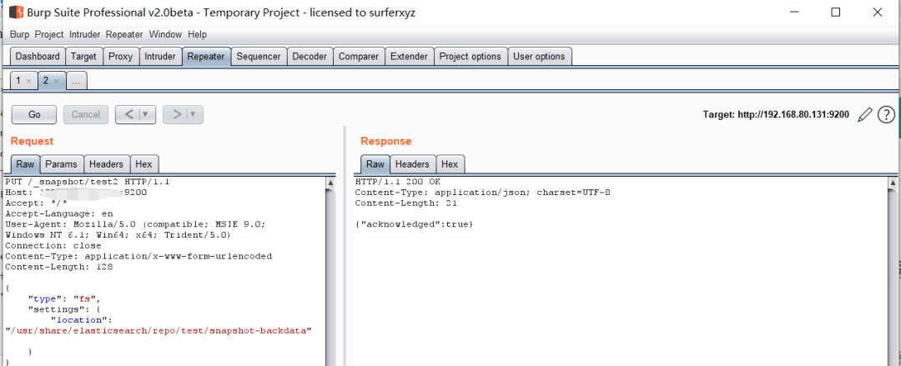
Task: Minimize the Burp Suite window
Action: (795, 12)
